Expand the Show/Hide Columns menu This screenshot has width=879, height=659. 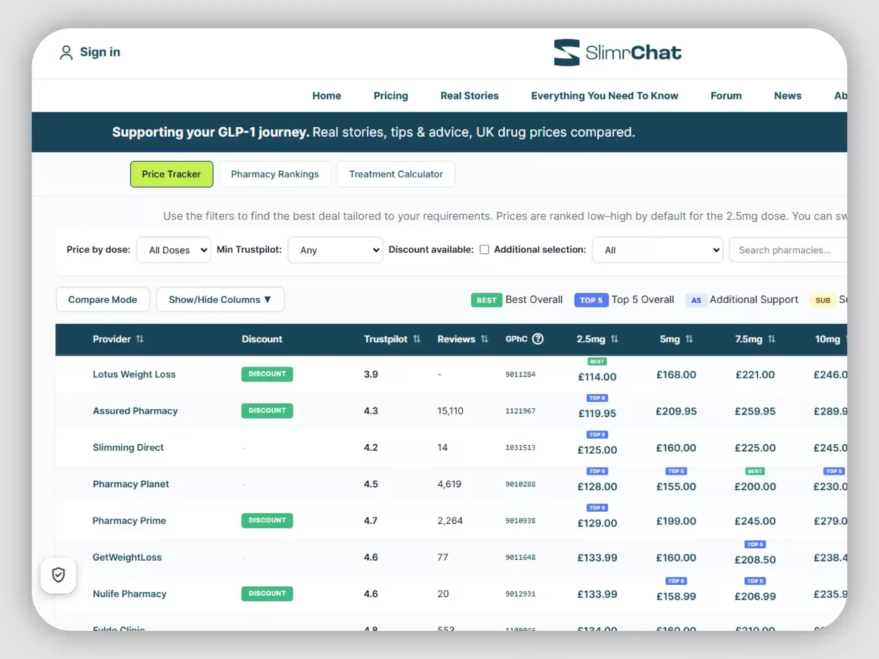[220, 299]
